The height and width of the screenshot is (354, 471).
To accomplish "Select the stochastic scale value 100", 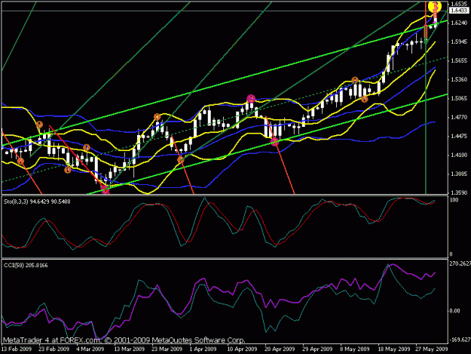I will tap(454, 200).
